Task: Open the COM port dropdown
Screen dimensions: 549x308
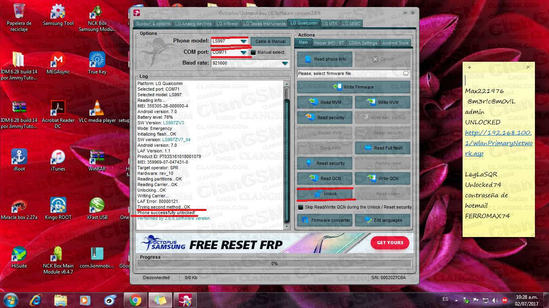Action: click(x=244, y=52)
